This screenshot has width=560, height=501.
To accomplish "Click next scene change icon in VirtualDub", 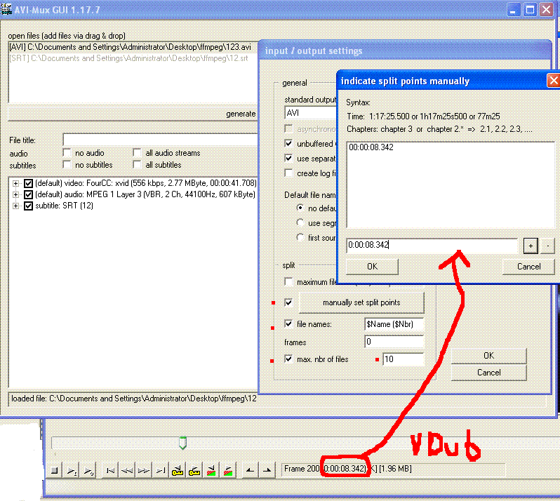I will [x=228, y=471].
